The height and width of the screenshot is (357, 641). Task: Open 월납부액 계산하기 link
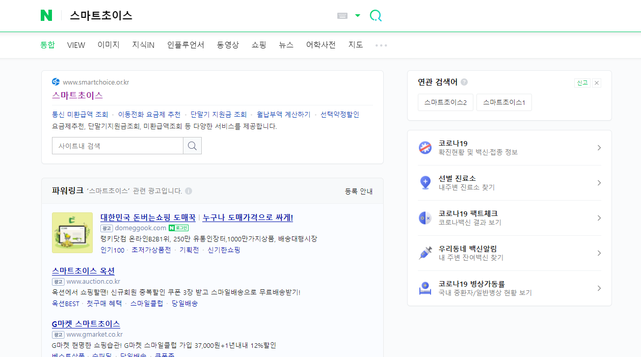(284, 115)
